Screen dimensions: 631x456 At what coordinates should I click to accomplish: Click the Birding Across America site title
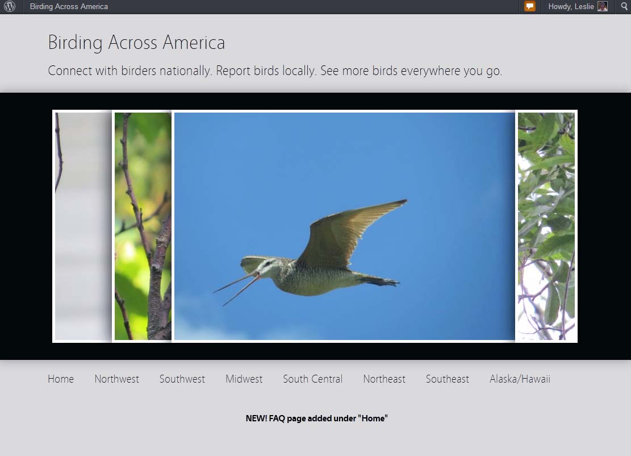click(136, 43)
